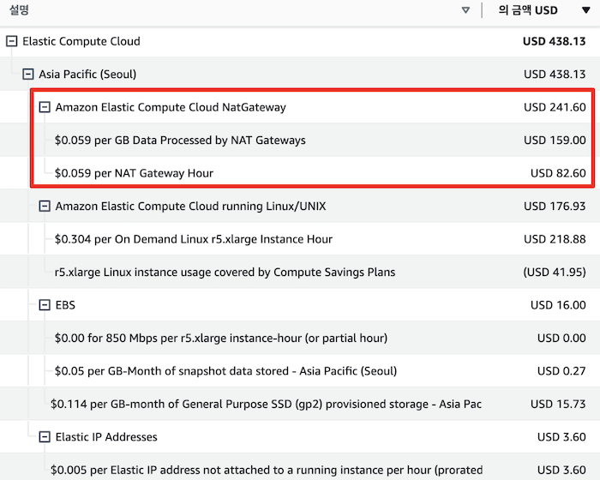
Task: Click the USD 176.93 amount
Action: click(x=555, y=206)
